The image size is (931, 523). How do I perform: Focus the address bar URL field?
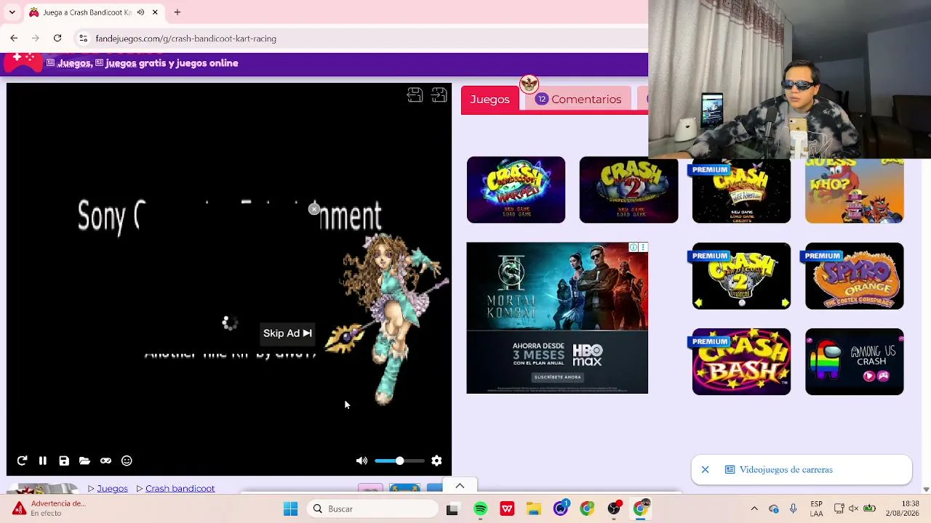[x=364, y=38]
